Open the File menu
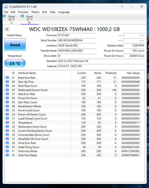 pyautogui.click(x=6, y=12)
